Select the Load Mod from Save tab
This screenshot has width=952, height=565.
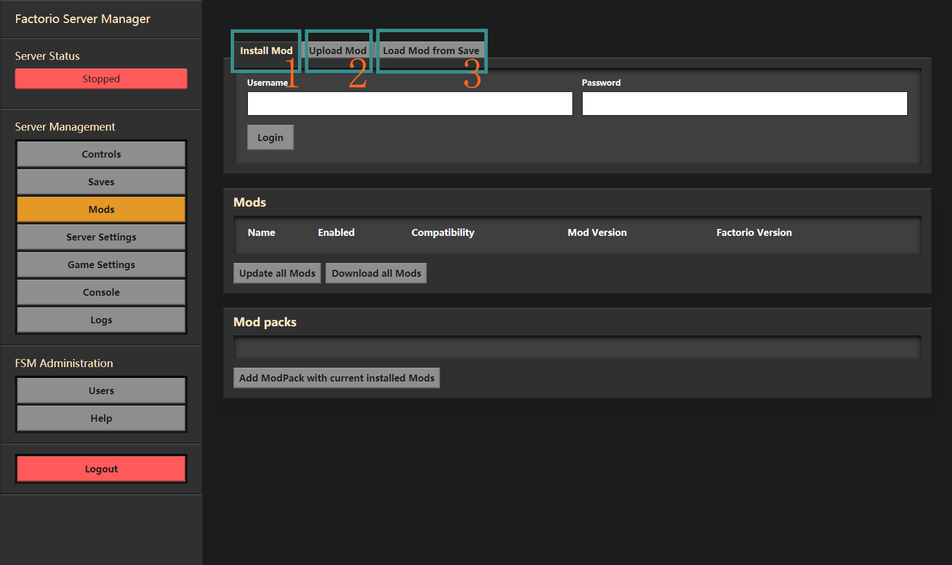click(x=431, y=51)
